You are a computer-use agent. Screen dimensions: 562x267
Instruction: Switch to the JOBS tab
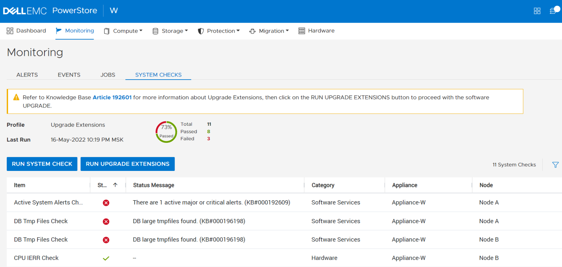click(x=108, y=75)
